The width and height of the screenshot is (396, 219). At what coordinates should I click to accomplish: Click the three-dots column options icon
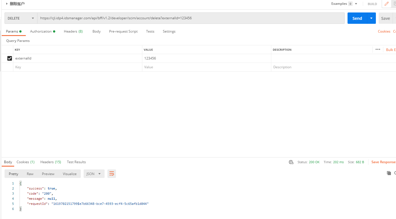point(378,50)
